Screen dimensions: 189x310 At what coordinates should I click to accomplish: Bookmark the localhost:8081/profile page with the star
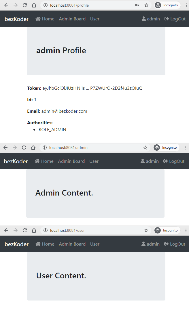pyautogui.click(x=146, y=5)
